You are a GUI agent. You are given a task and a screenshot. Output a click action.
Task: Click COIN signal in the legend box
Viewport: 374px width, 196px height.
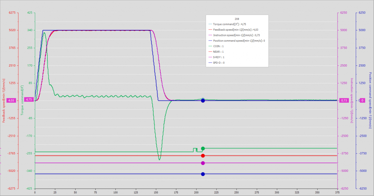218,46
